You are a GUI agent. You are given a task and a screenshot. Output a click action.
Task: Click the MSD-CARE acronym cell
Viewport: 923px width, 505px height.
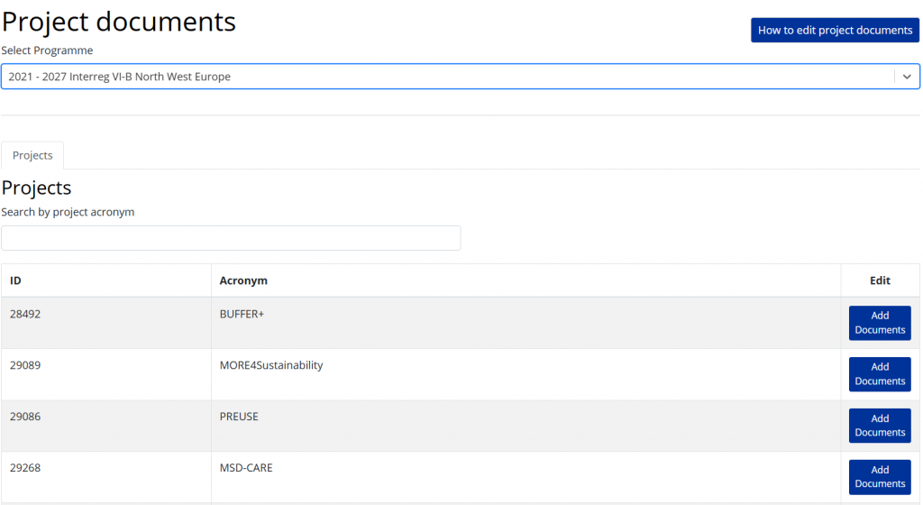pos(246,469)
